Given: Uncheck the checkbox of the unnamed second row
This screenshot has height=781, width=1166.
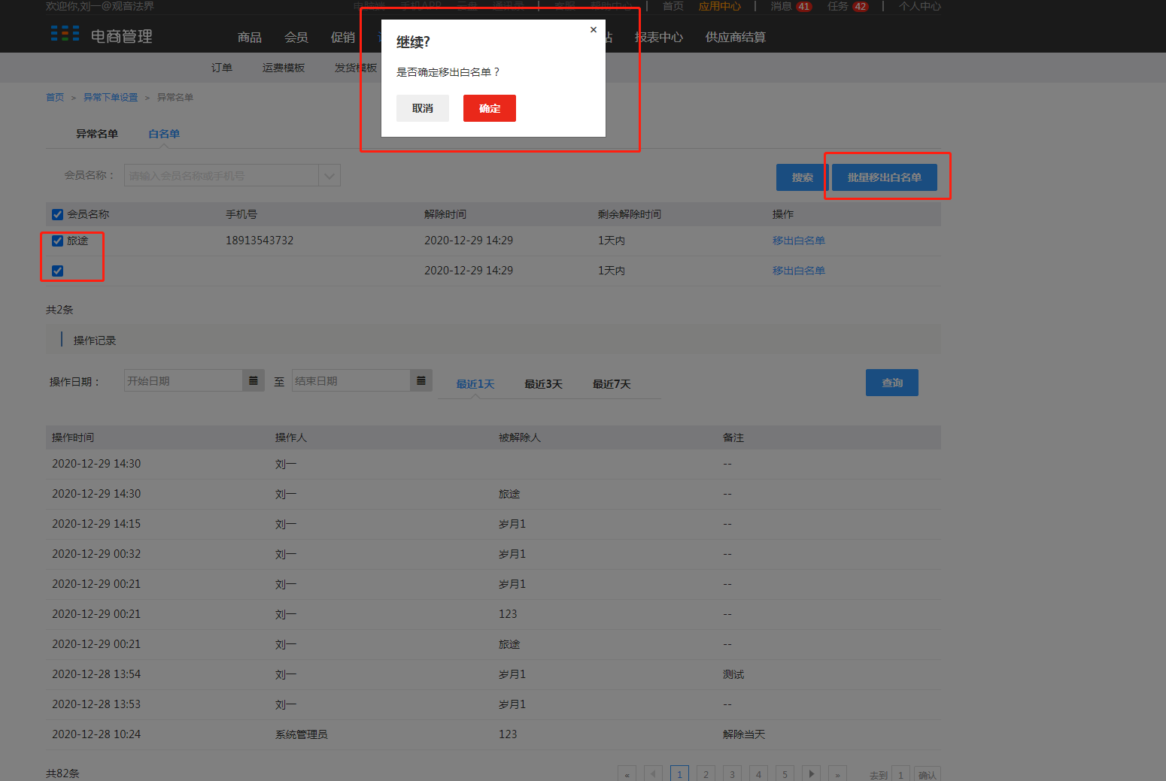Looking at the screenshot, I should point(57,271).
